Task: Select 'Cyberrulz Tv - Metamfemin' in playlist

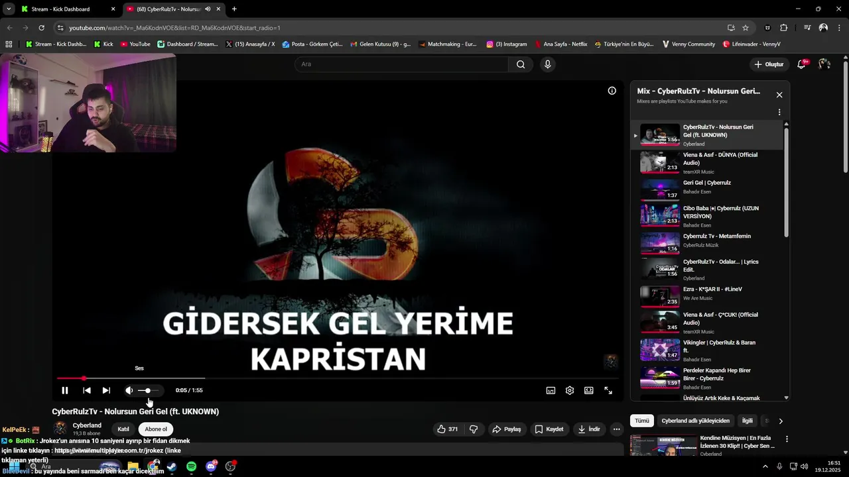Action: 707,243
